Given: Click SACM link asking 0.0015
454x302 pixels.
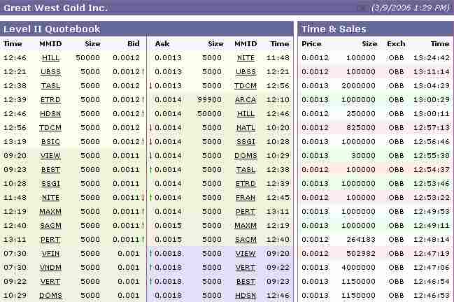Looking at the screenshot, I should point(246,240).
